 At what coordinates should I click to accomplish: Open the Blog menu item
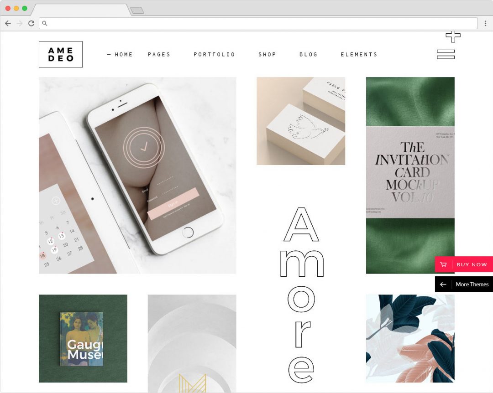[x=309, y=54]
